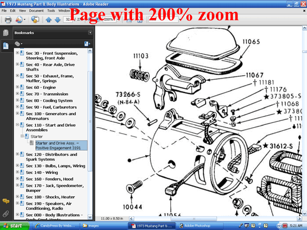Expand Sec 60 - Engine bookmark
This screenshot has height=230, width=307.
[x=17, y=88]
